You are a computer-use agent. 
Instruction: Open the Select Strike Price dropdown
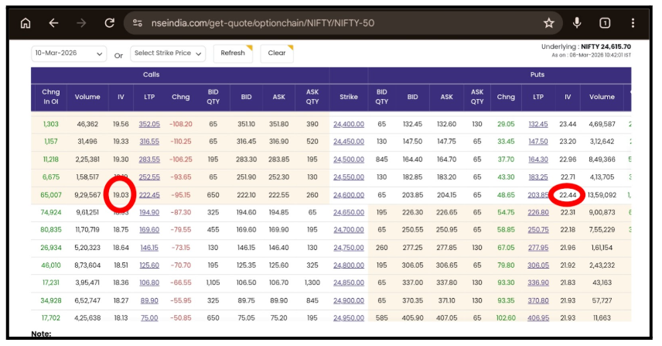(168, 53)
